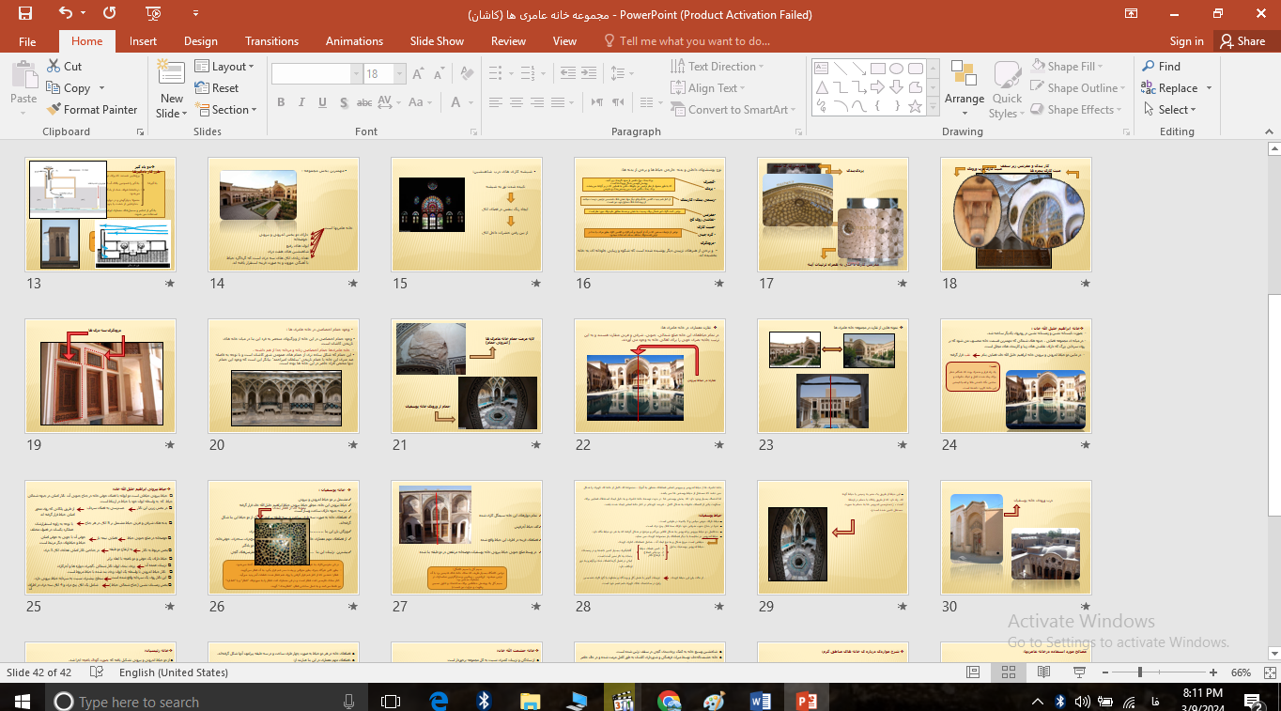Open the Clipboard group dialog launcher
This screenshot has width=1281, height=711.
click(x=140, y=132)
